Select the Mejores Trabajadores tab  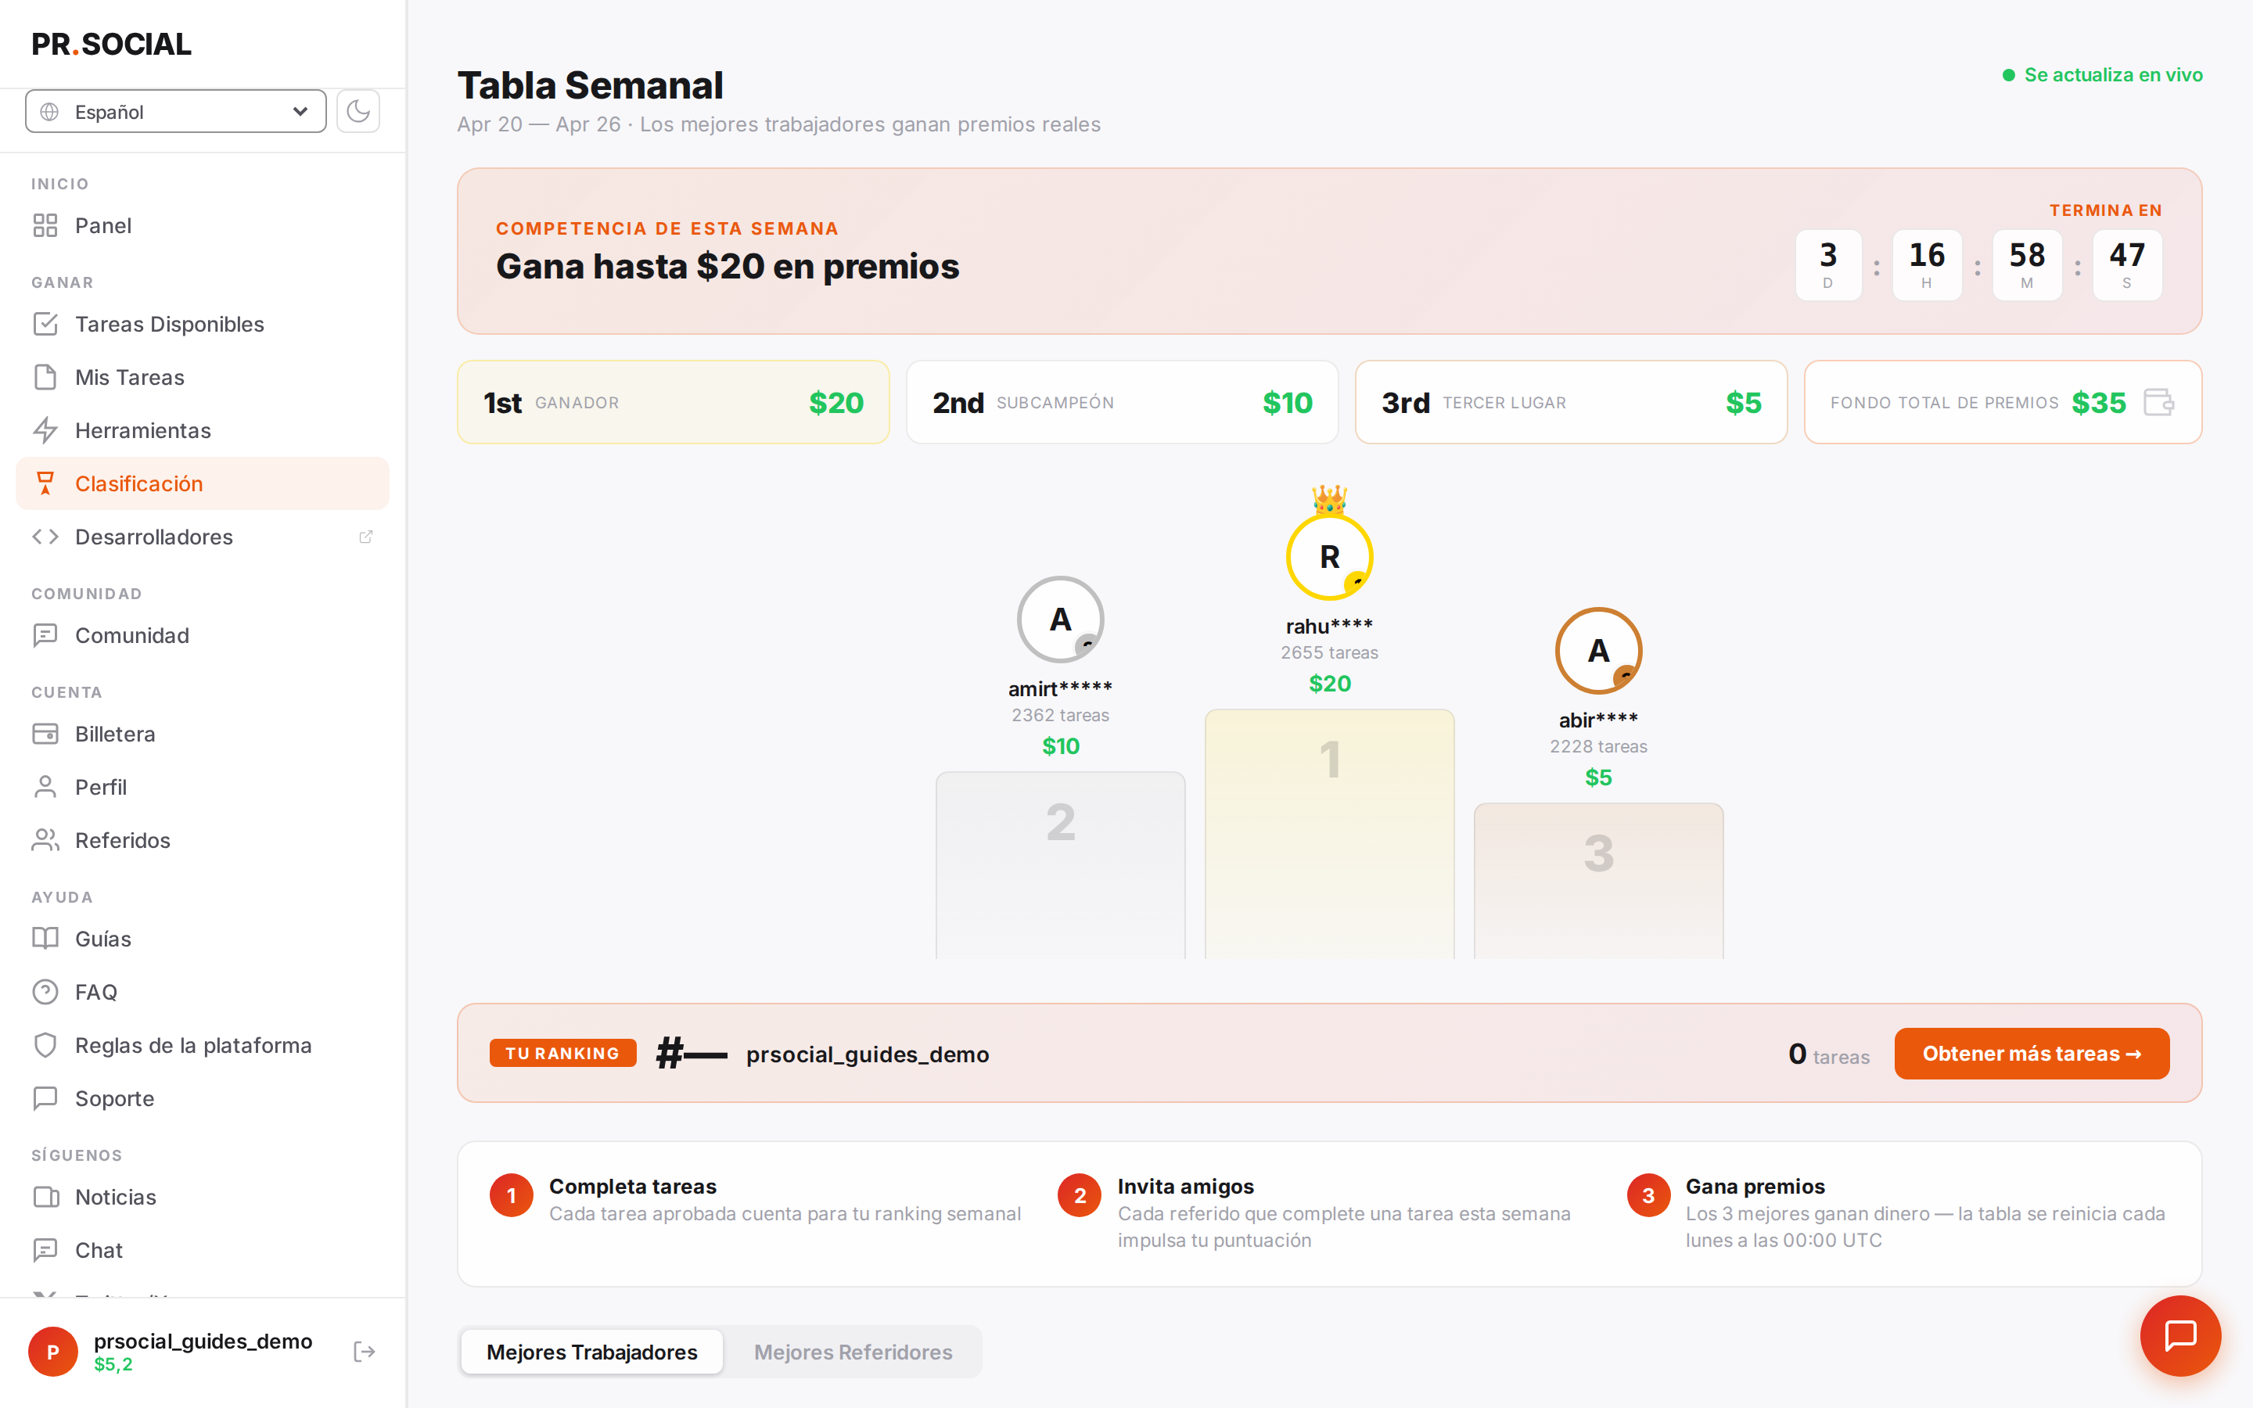(x=592, y=1352)
